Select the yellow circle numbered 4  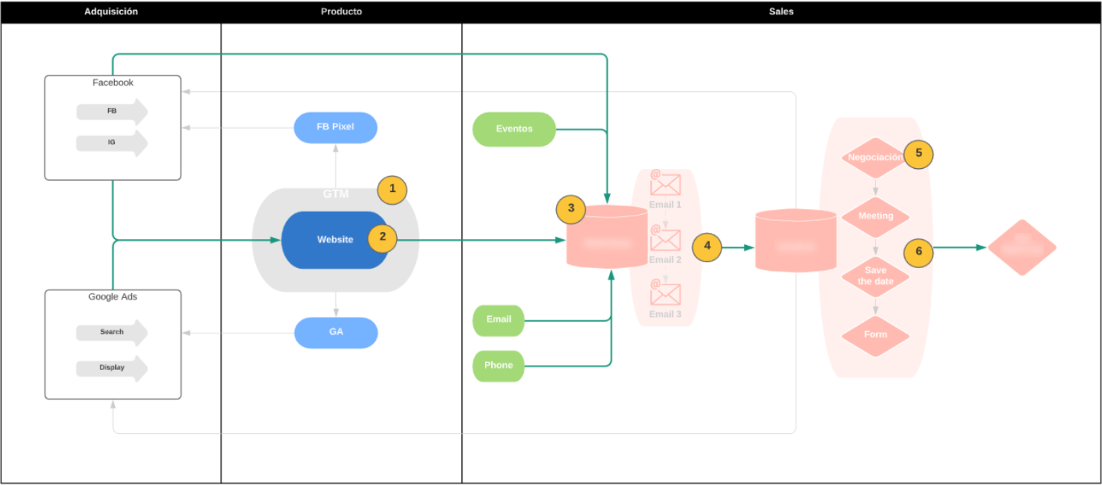[707, 246]
